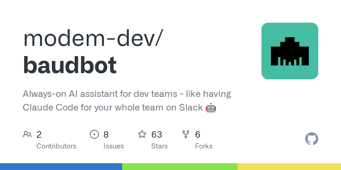
Task: Select the Stars label
Action: click(x=159, y=146)
